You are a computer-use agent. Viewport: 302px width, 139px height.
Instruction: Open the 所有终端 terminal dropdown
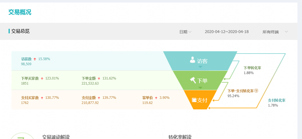pos(275,32)
